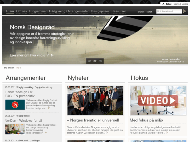Click the '31.08.2011 / Faglig frokost' line
Viewport: 190px width, 142px height.
[18, 116]
